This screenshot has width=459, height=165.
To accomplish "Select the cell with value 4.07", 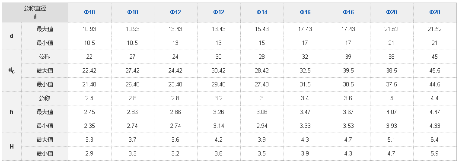I will tap(392, 112).
